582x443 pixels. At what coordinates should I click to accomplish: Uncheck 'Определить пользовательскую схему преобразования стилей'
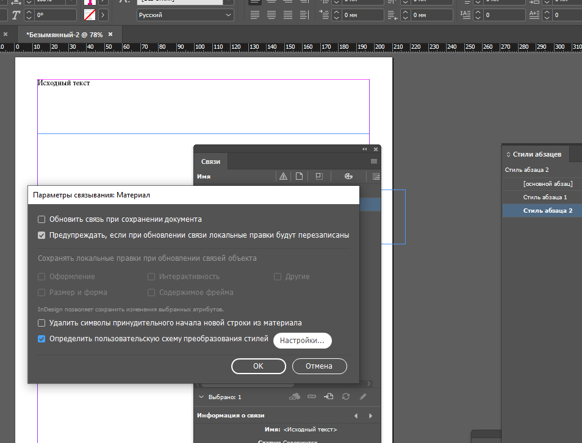tap(42, 339)
